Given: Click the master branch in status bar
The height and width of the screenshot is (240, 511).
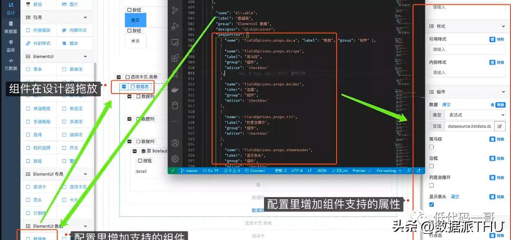Looking at the screenshot, I should tap(189, 171).
